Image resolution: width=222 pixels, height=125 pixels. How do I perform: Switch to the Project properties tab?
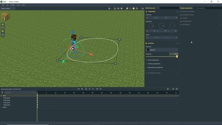[x=186, y=8]
